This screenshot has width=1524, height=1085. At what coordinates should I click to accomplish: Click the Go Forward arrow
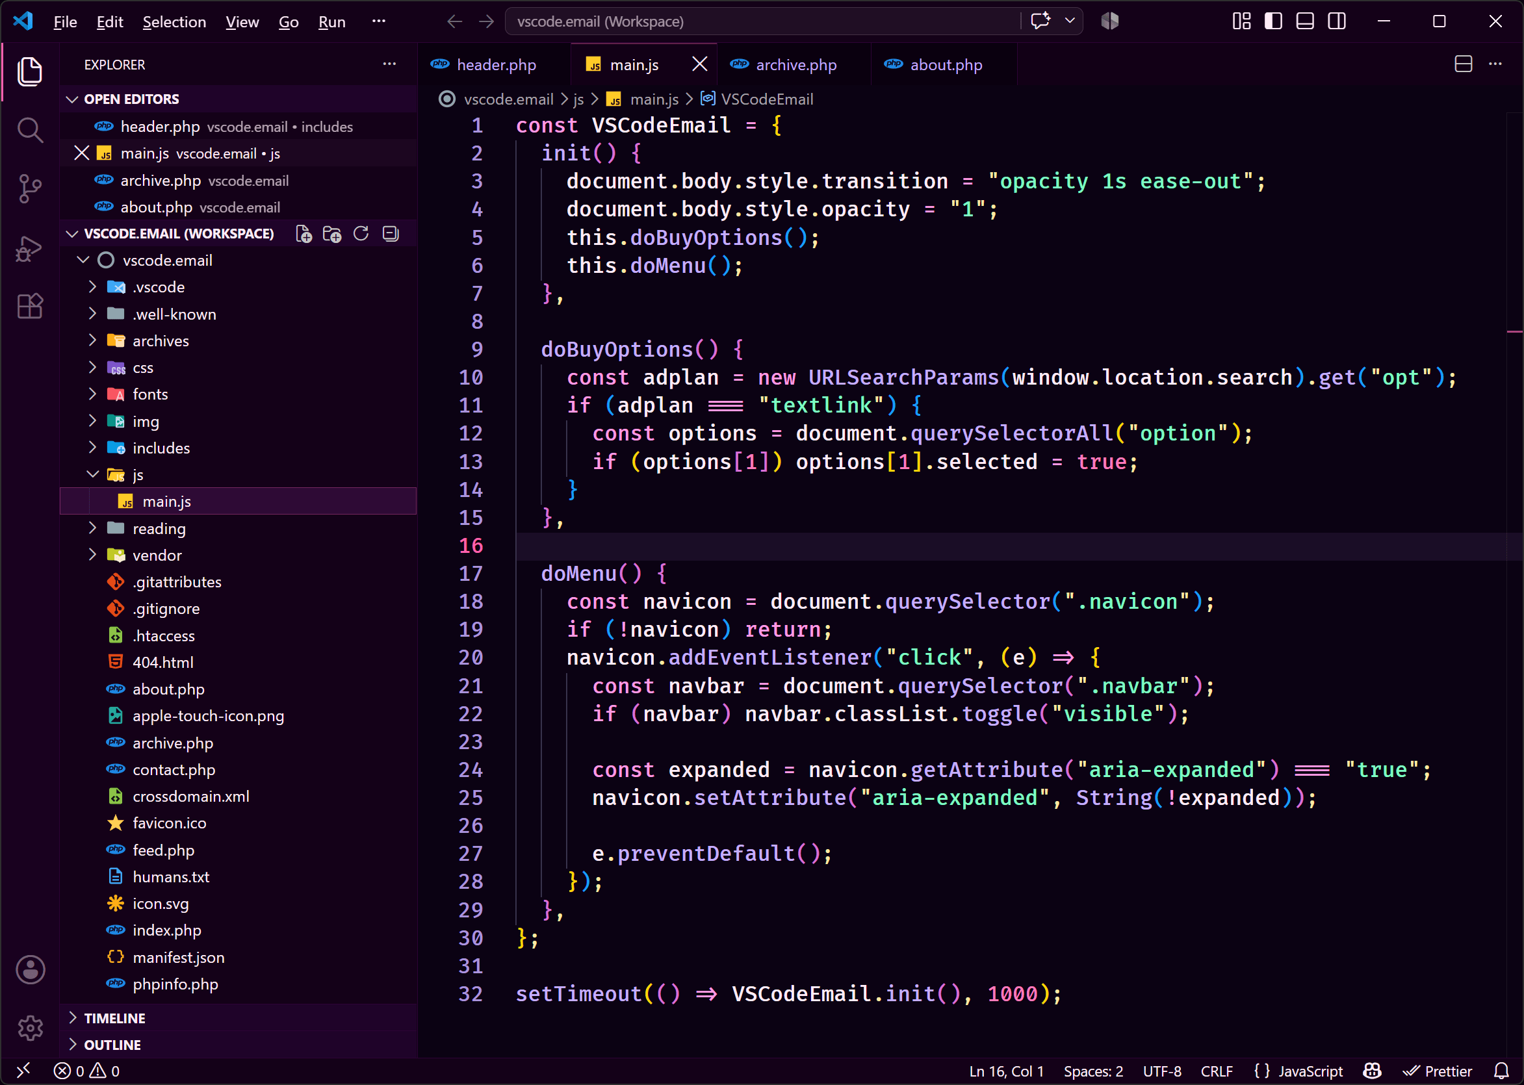tap(486, 21)
